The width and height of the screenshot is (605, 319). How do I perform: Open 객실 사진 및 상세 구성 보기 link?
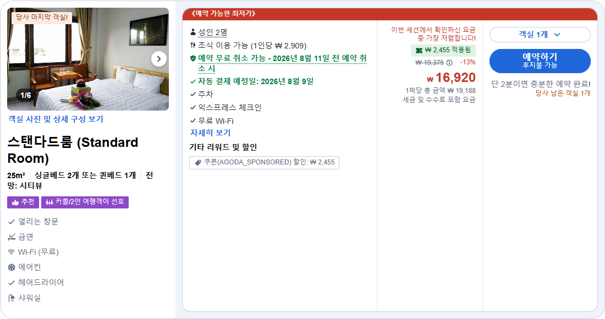56,119
